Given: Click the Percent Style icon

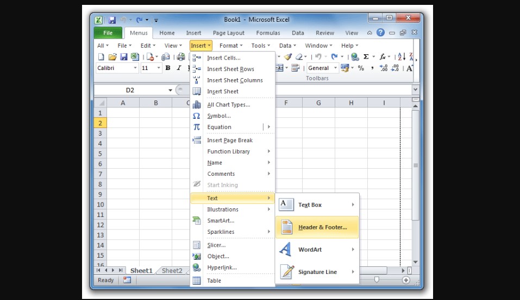Looking at the screenshot, I should (x=361, y=68).
